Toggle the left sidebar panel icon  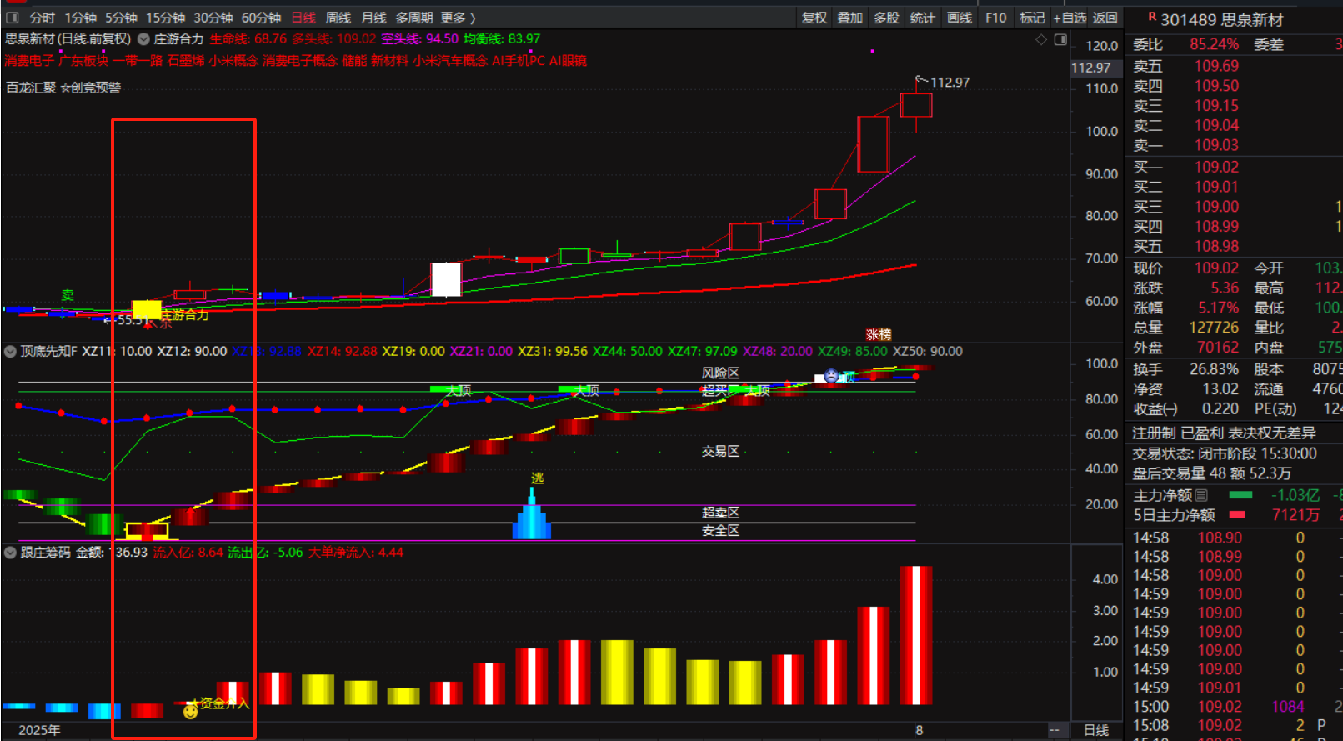13,18
